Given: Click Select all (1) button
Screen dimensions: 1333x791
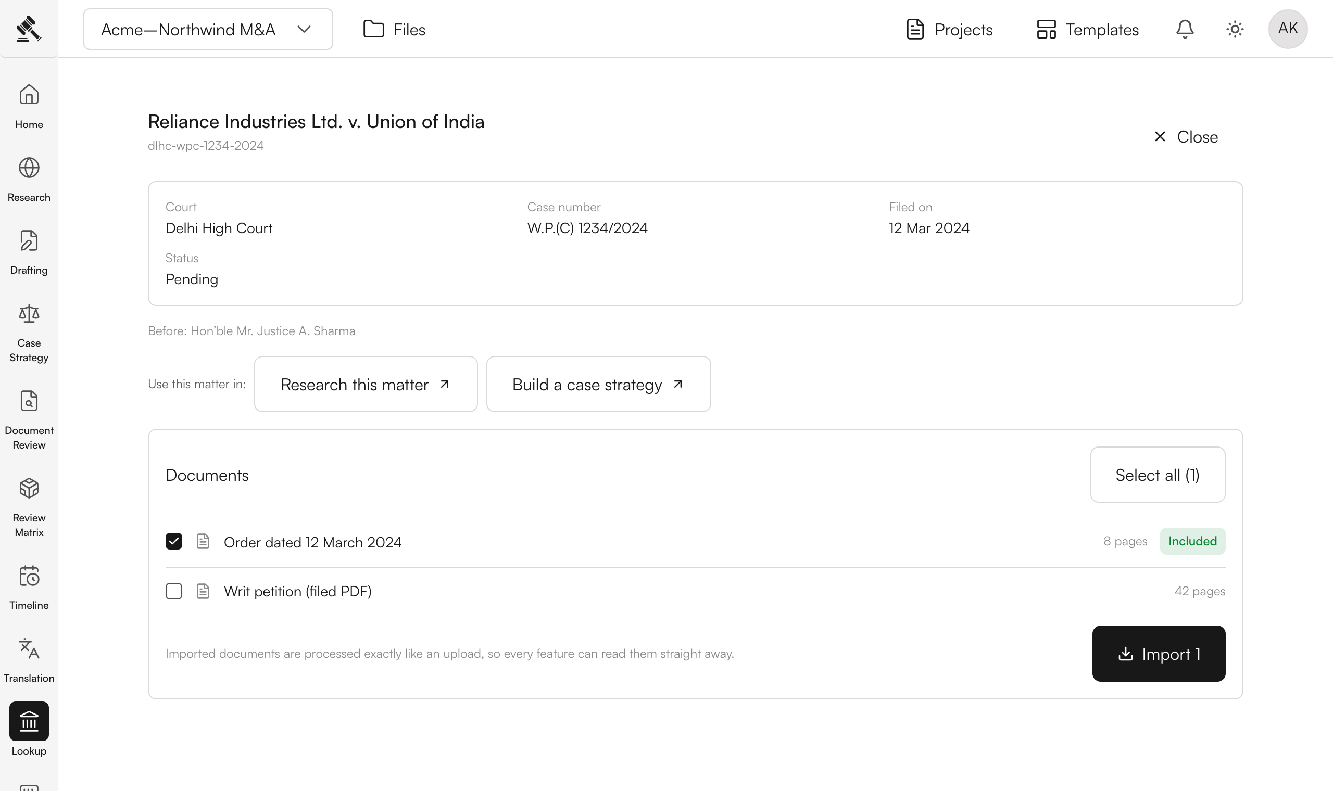Looking at the screenshot, I should coord(1158,475).
